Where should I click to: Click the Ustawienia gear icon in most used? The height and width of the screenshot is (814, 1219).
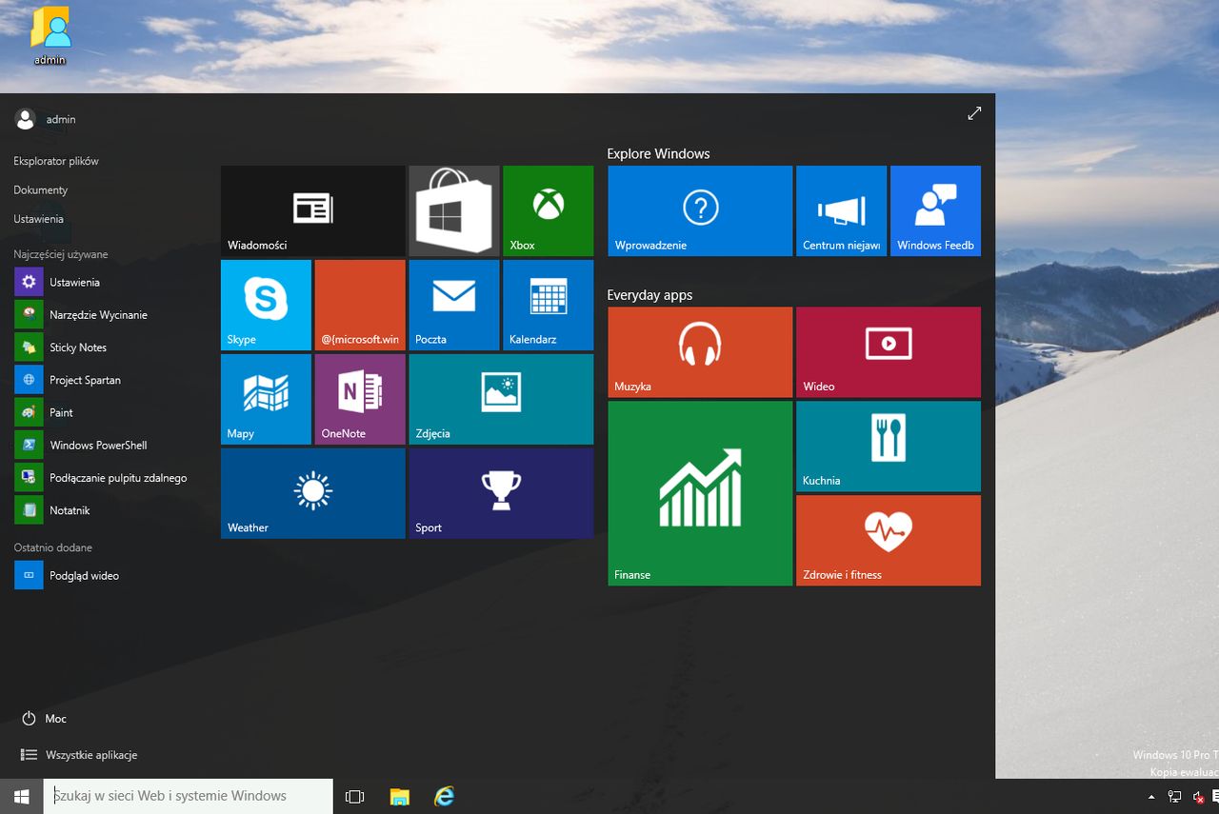click(29, 282)
